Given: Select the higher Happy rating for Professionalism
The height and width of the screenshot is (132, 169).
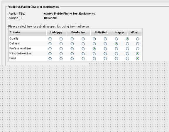Looking at the screenshot, I should point(127,49).
